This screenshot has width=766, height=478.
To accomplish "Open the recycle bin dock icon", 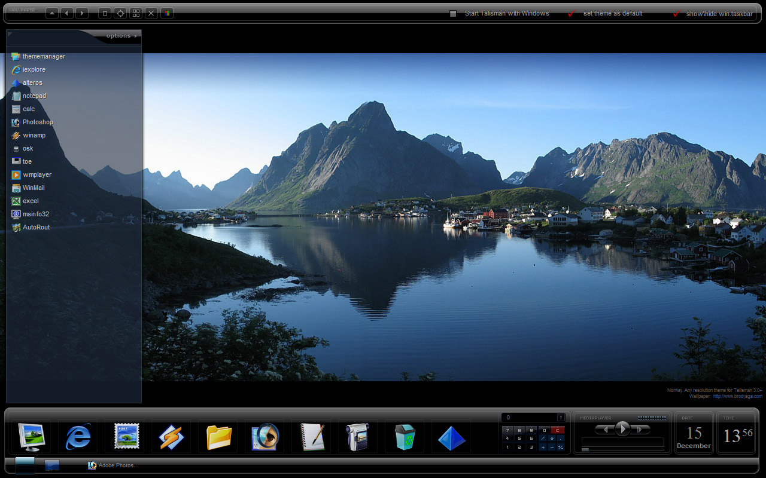I will pyautogui.click(x=405, y=437).
